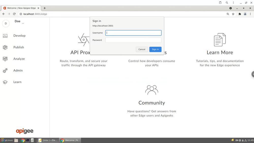Open the top bar three-dot menu
The height and width of the screenshot is (143, 254).
(233, 3)
